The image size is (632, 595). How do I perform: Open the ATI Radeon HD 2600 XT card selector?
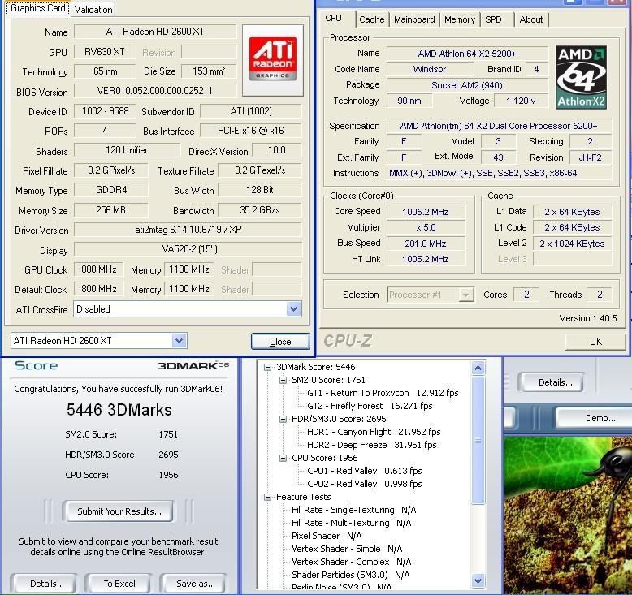click(x=179, y=341)
